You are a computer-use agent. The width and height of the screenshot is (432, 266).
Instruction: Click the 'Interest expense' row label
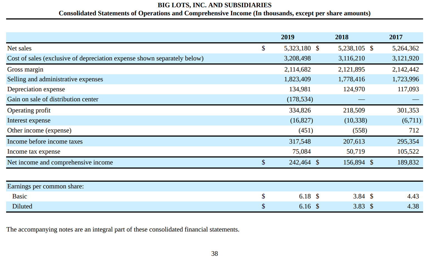click(29, 120)
